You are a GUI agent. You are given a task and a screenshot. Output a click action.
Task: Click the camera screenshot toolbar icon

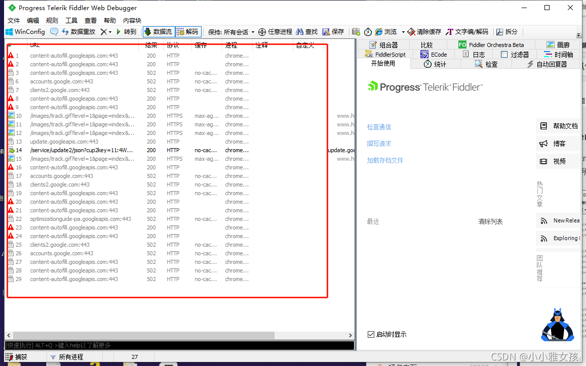[356, 32]
